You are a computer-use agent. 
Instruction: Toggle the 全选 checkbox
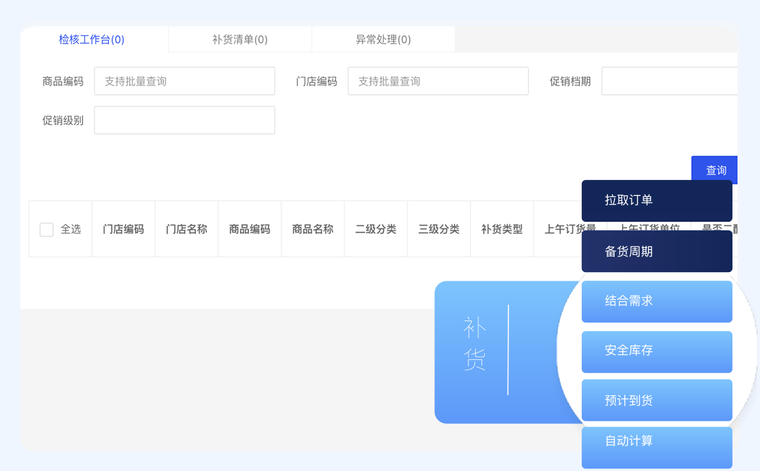(x=47, y=230)
